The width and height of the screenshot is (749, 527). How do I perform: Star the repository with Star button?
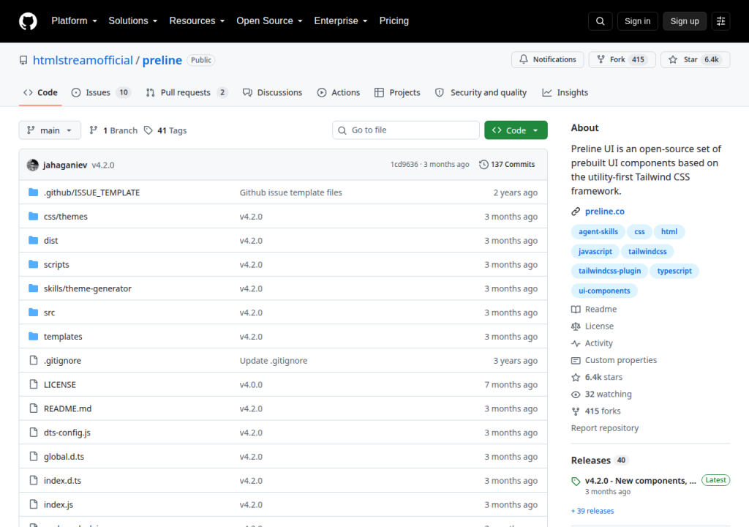[695, 60]
